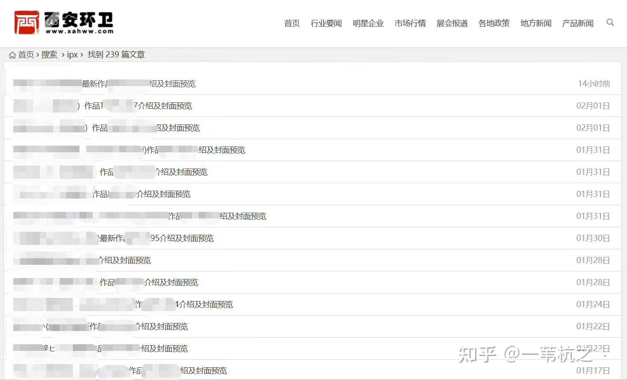Click the 14小时前 timestamp
627x380 pixels.
pyautogui.click(x=594, y=83)
